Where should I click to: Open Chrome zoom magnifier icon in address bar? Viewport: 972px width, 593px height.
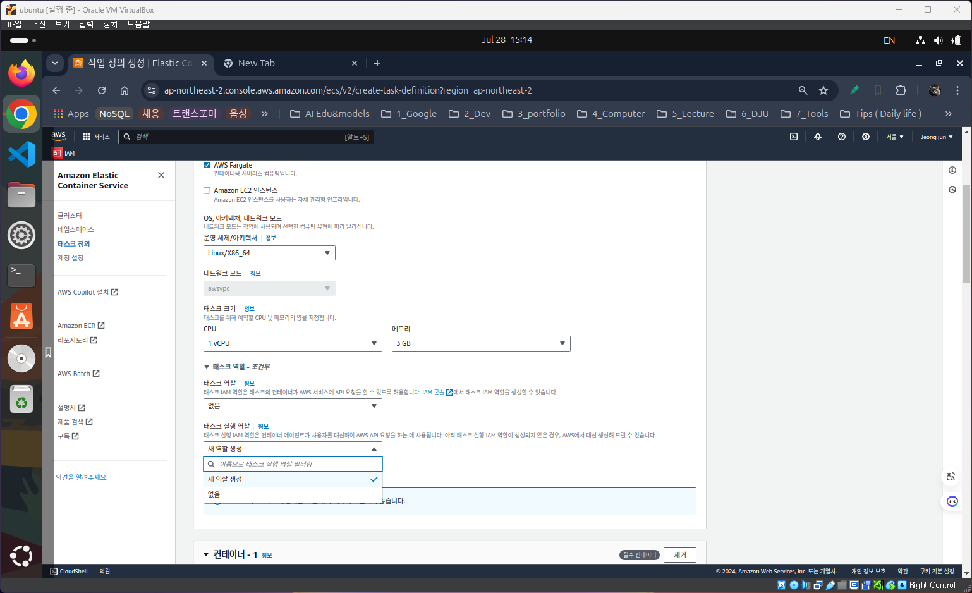(803, 90)
